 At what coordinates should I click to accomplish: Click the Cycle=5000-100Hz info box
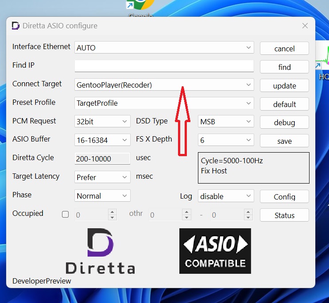253,168
